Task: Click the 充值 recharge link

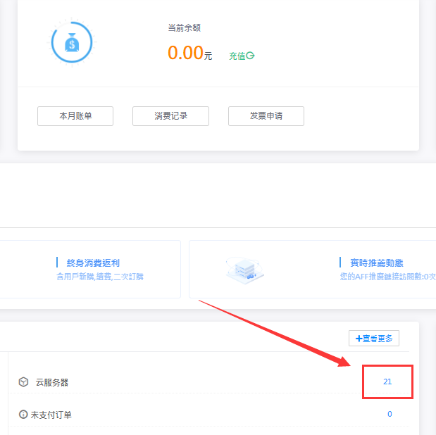Action: 242,56
